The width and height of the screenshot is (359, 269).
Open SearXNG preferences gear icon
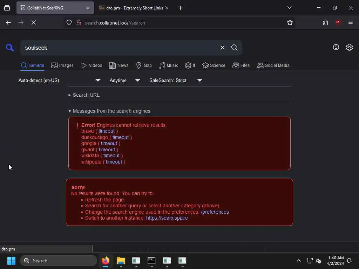pyautogui.click(x=349, y=47)
